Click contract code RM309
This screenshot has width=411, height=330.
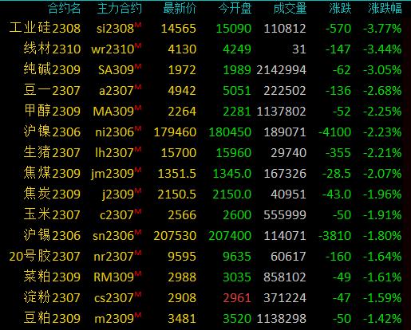(113, 277)
